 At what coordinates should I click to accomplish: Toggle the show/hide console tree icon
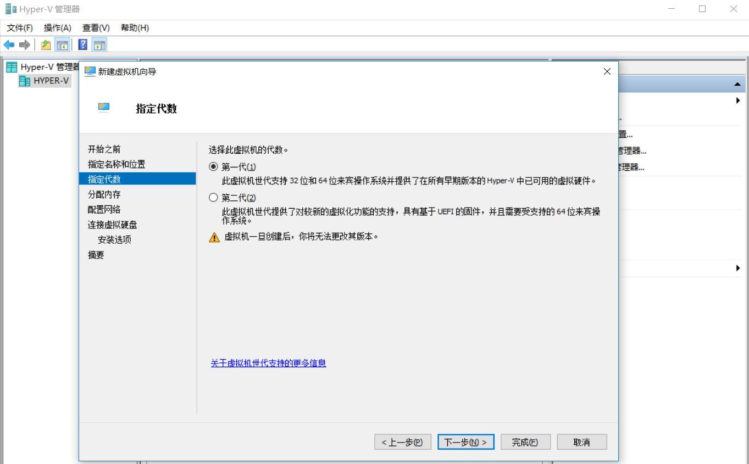(x=62, y=45)
